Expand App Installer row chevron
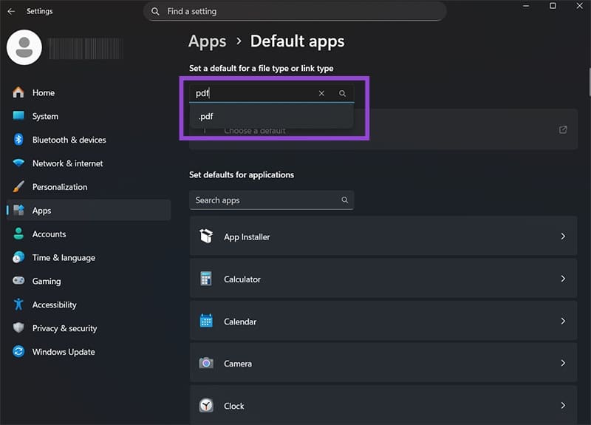Image resolution: width=591 pixels, height=425 pixels. (x=563, y=237)
